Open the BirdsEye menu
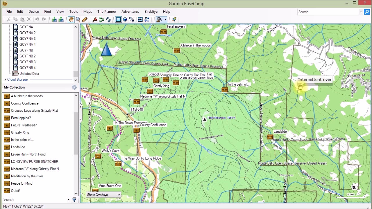 (x=151, y=12)
